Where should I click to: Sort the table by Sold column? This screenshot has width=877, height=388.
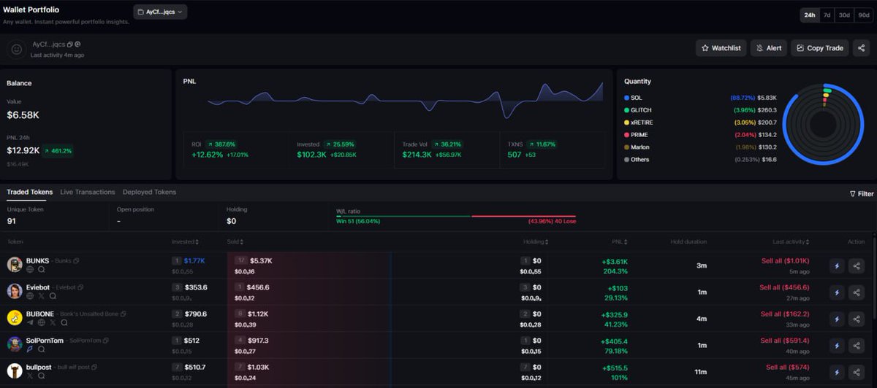tap(235, 241)
